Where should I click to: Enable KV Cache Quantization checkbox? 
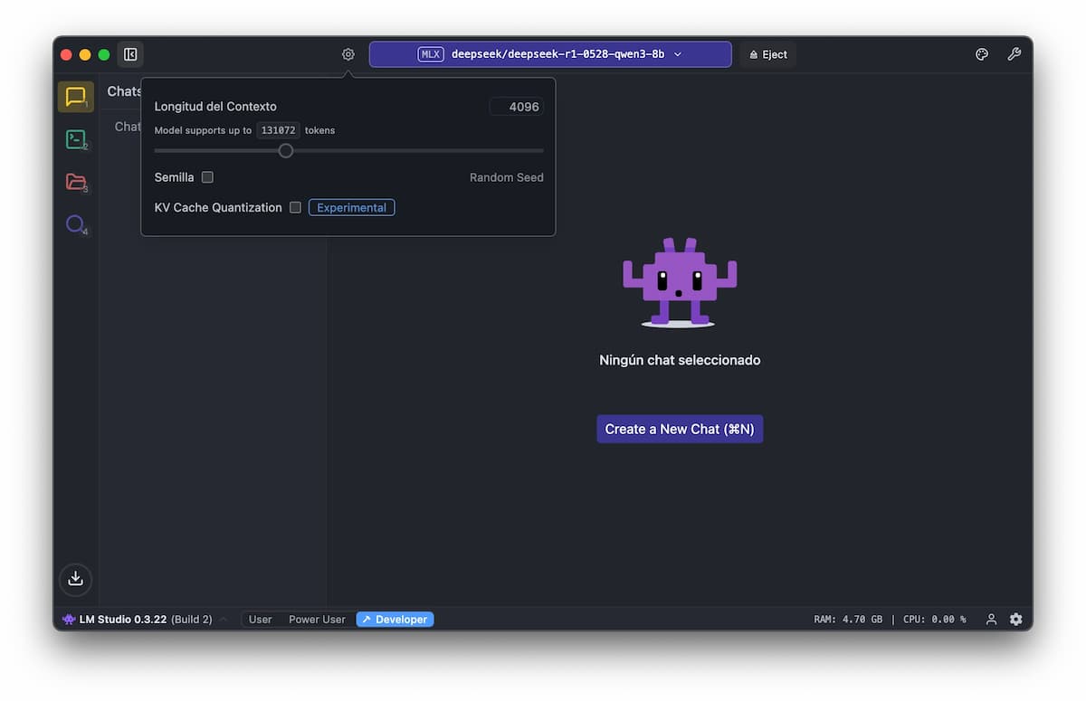click(295, 208)
